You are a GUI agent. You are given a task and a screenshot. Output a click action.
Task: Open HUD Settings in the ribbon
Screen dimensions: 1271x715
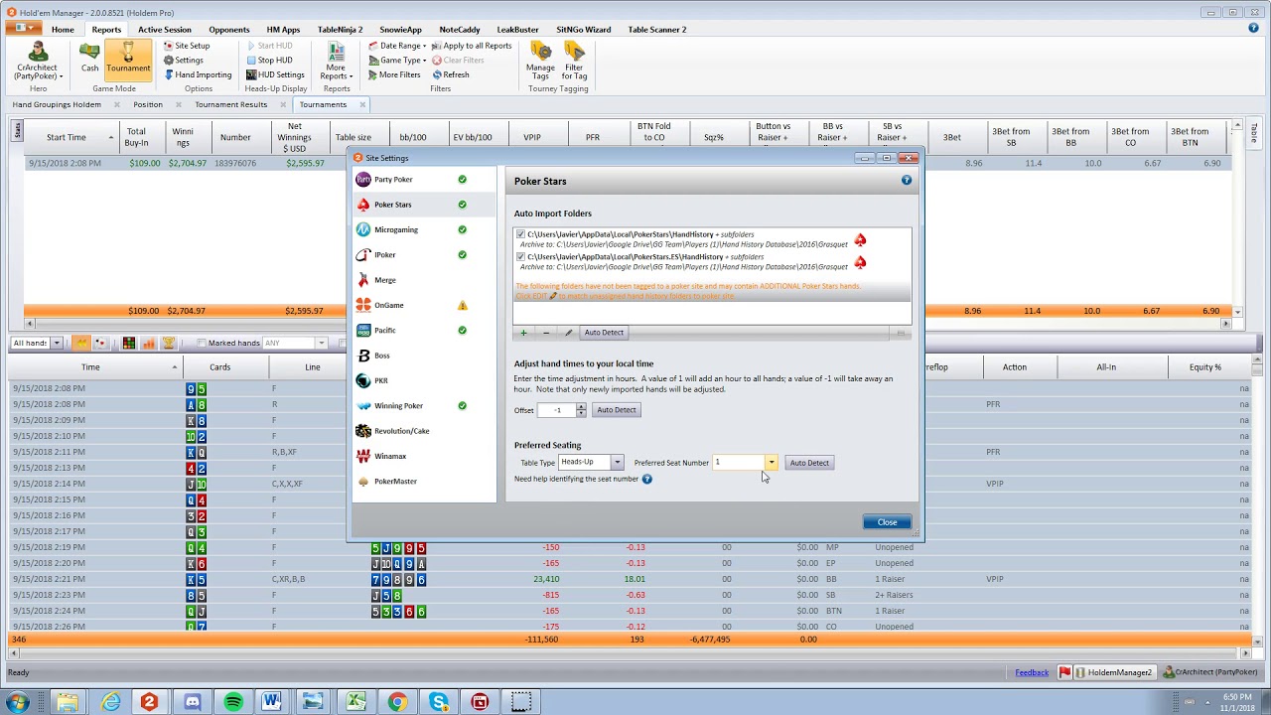pyautogui.click(x=275, y=74)
